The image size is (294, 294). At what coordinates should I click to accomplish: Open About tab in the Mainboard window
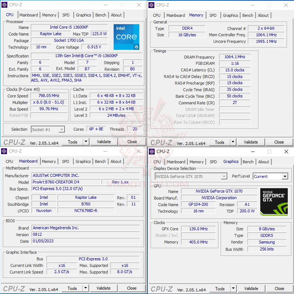[116, 161]
